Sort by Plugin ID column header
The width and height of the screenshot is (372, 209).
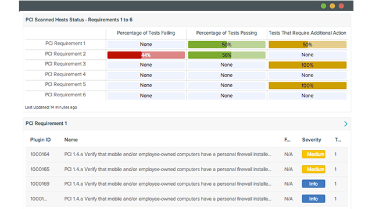click(40, 140)
